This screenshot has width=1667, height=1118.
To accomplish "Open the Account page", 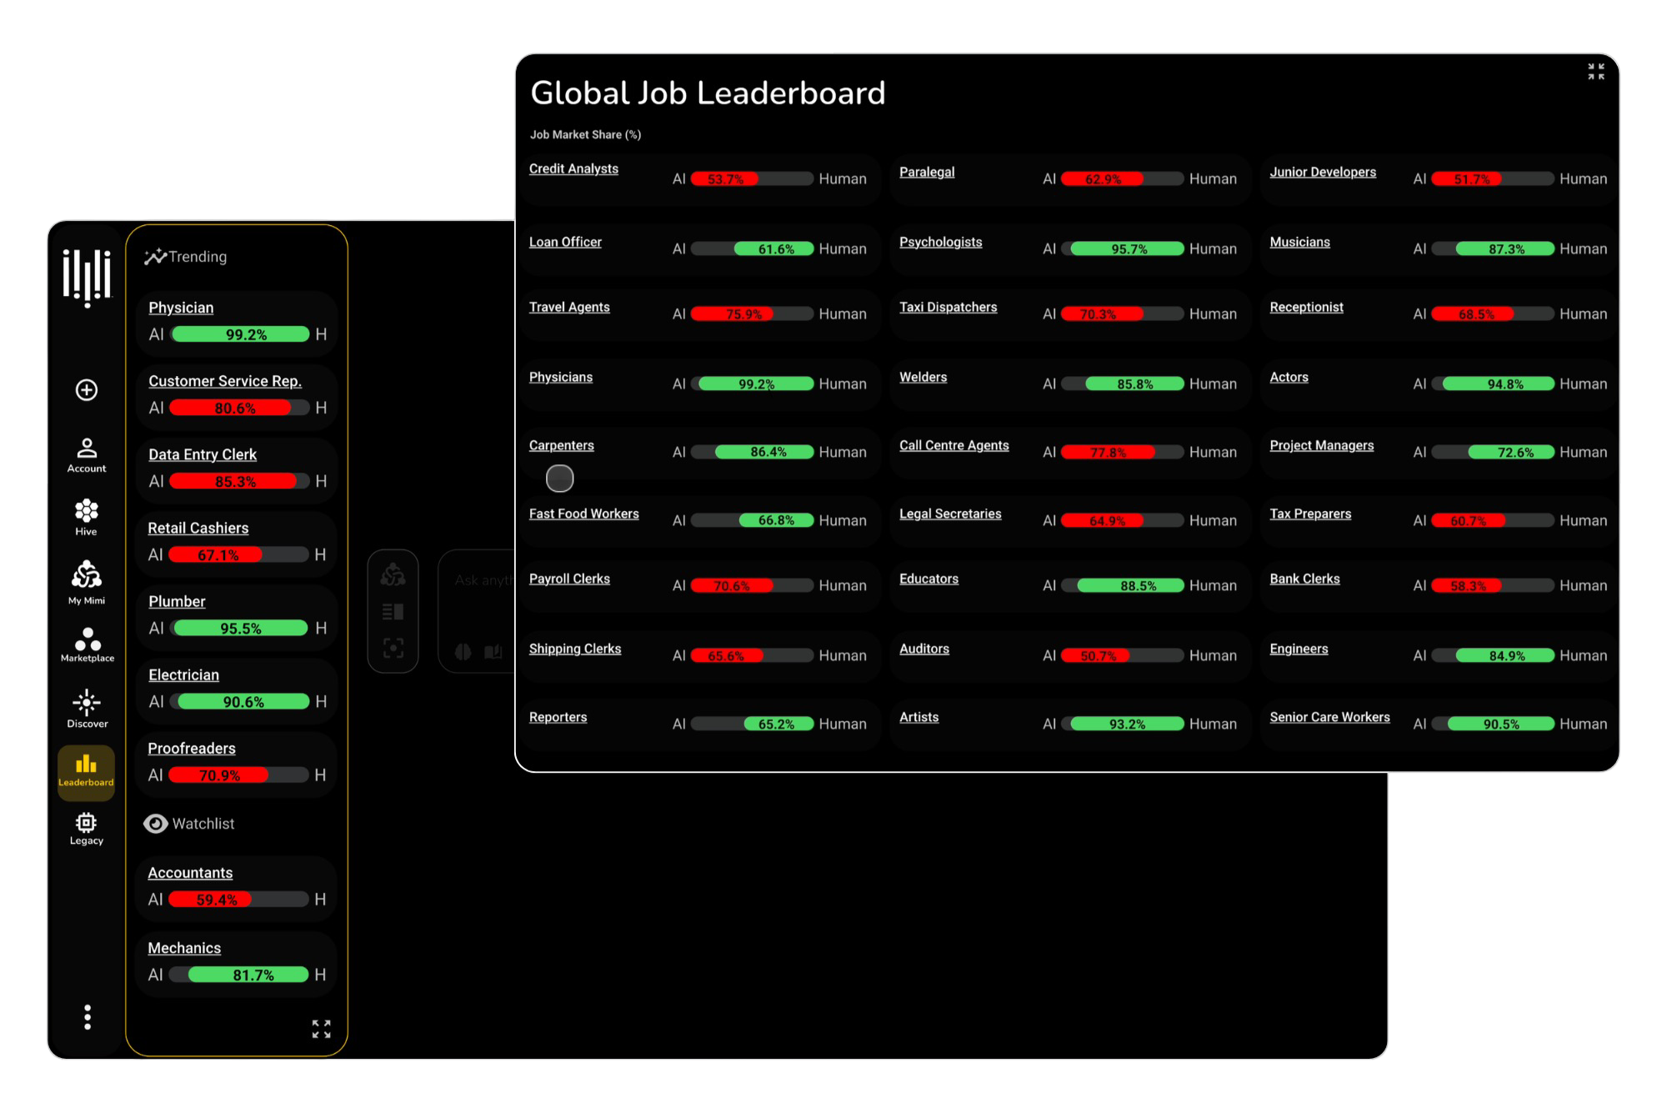I will [87, 455].
